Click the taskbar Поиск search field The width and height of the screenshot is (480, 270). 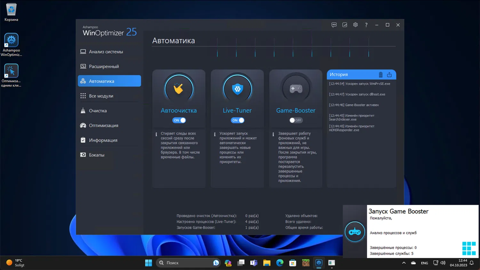(188, 263)
